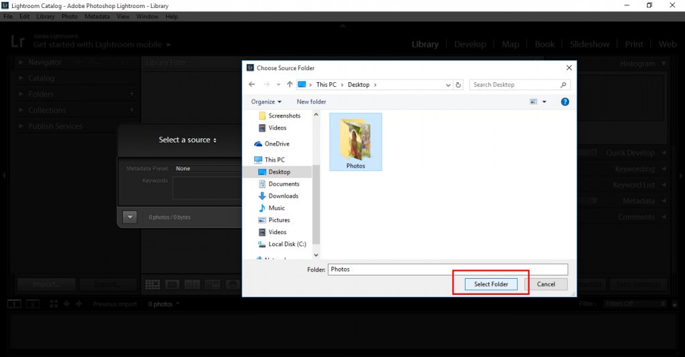Open Videos below Pictures in tree
Screen dimensions: 685x357
(278, 232)
